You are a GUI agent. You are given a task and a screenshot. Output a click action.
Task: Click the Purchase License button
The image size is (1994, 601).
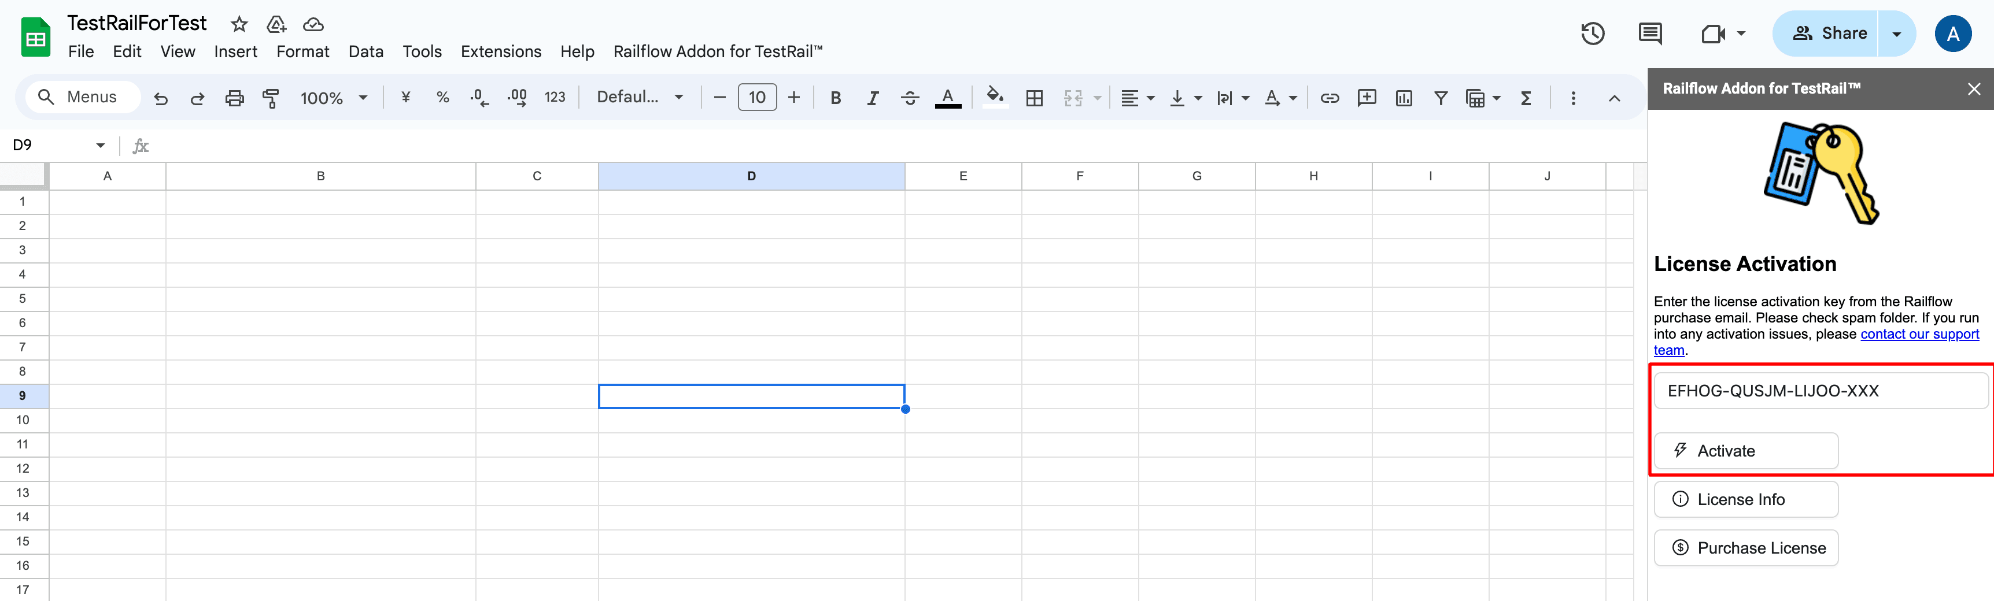pyautogui.click(x=1745, y=548)
